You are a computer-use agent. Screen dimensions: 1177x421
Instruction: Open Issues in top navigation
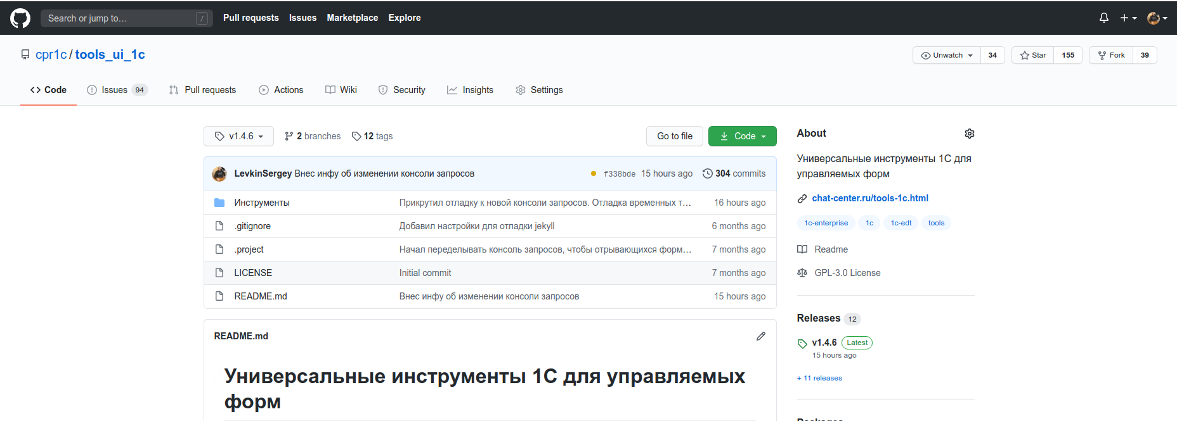302,18
